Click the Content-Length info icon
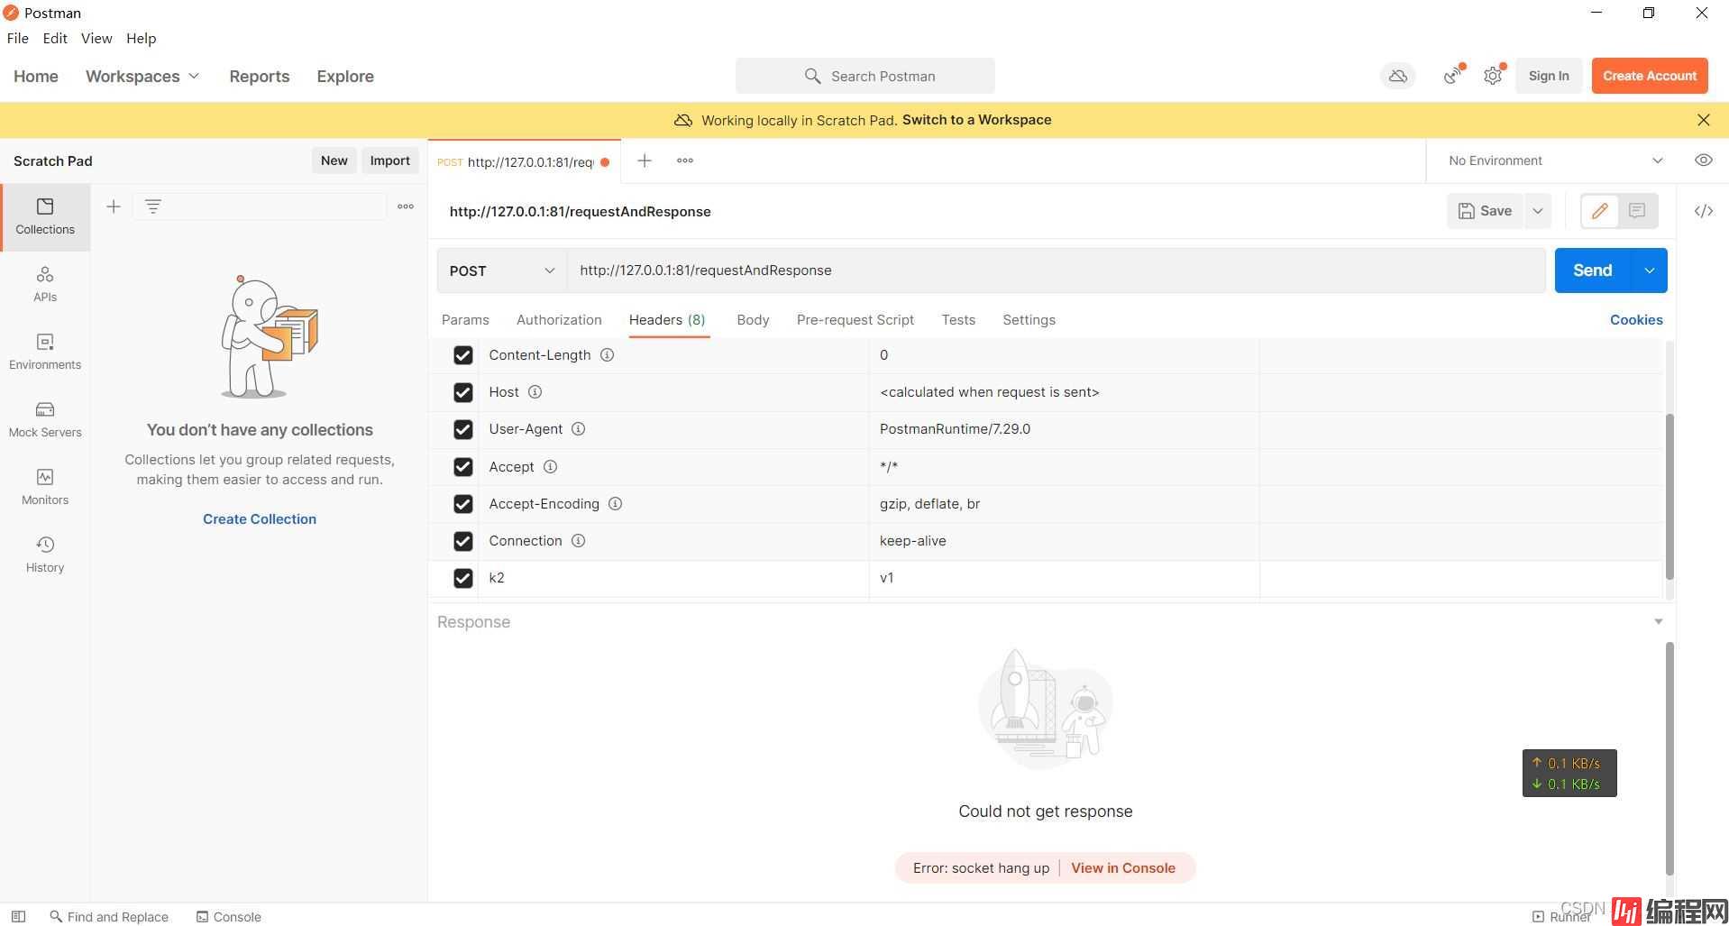This screenshot has height=926, width=1729. click(608, 355)
